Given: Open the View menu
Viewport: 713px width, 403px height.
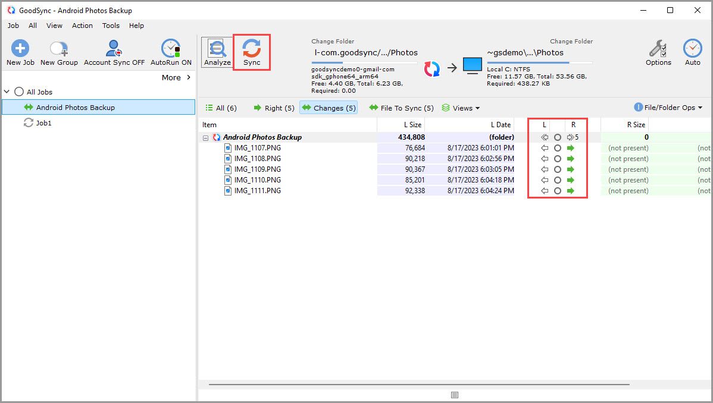Looking at the screenshot, I should (54, 26).
